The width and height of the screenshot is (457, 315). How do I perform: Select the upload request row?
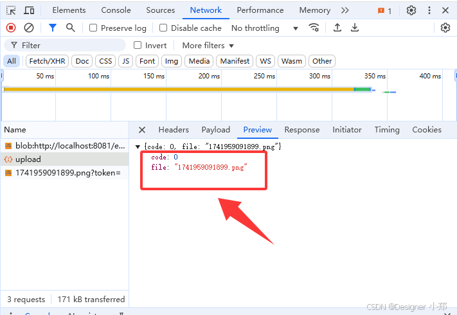tap(65, 159)
